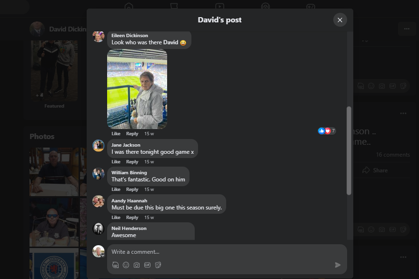Switch commenting profile via avatar dropdown arrow
The width and height of the screenshot is (419, 279).
pos(103,255)
